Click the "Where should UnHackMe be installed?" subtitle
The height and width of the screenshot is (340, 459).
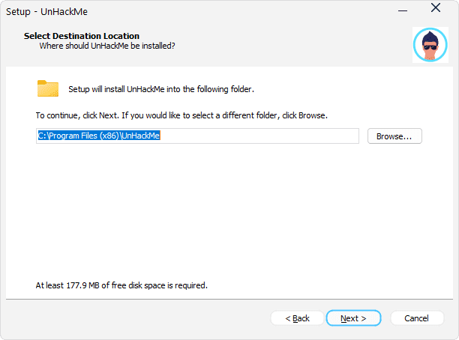click(107, 46)
